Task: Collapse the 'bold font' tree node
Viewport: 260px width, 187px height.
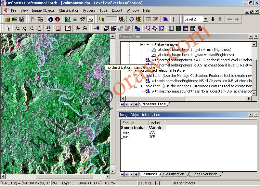Action: [136, 86]
